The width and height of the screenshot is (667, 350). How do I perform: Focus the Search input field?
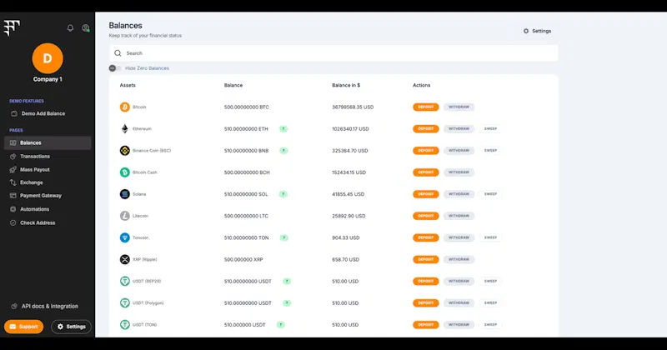(x=333, y=53)
